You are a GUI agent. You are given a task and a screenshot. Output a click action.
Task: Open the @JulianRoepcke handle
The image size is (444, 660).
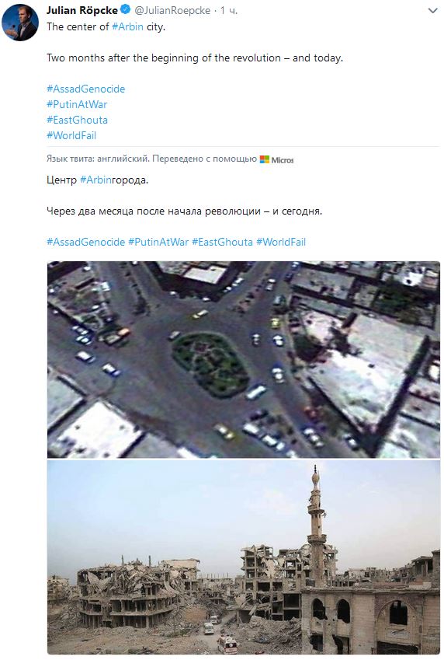coord(172,11)
